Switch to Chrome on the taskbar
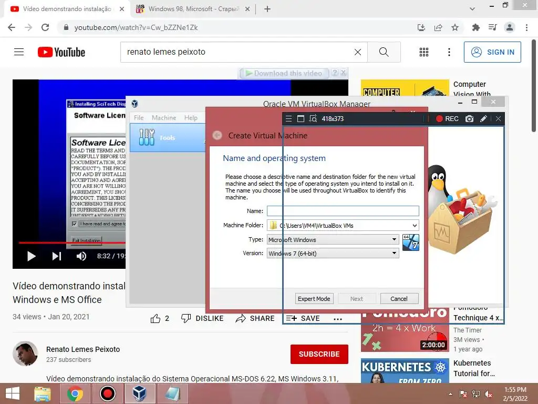The image size is (538, 404). pyautogui.click(x=75, y=393)
